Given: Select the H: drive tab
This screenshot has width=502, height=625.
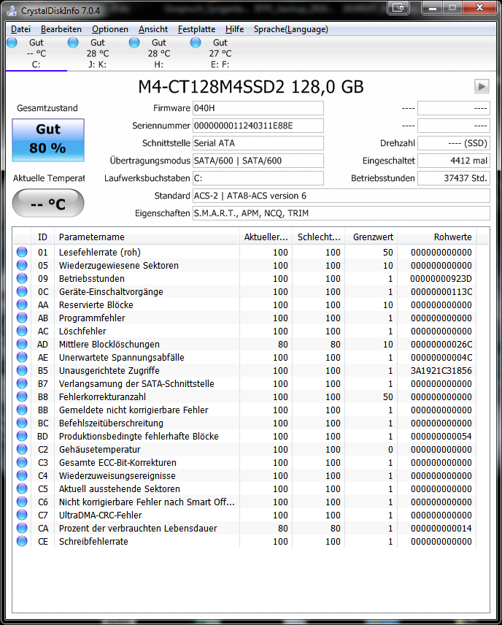Looking at the screenshot, I should point(159,53).
